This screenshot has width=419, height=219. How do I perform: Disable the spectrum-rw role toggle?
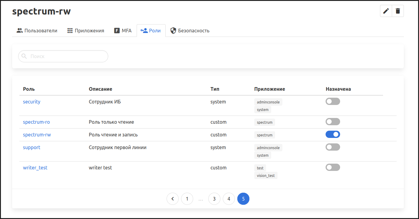(333, 135)
